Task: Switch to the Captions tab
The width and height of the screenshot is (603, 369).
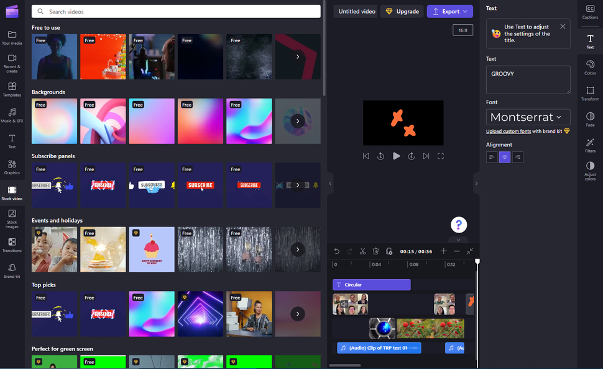Action: tap(589, 11)
